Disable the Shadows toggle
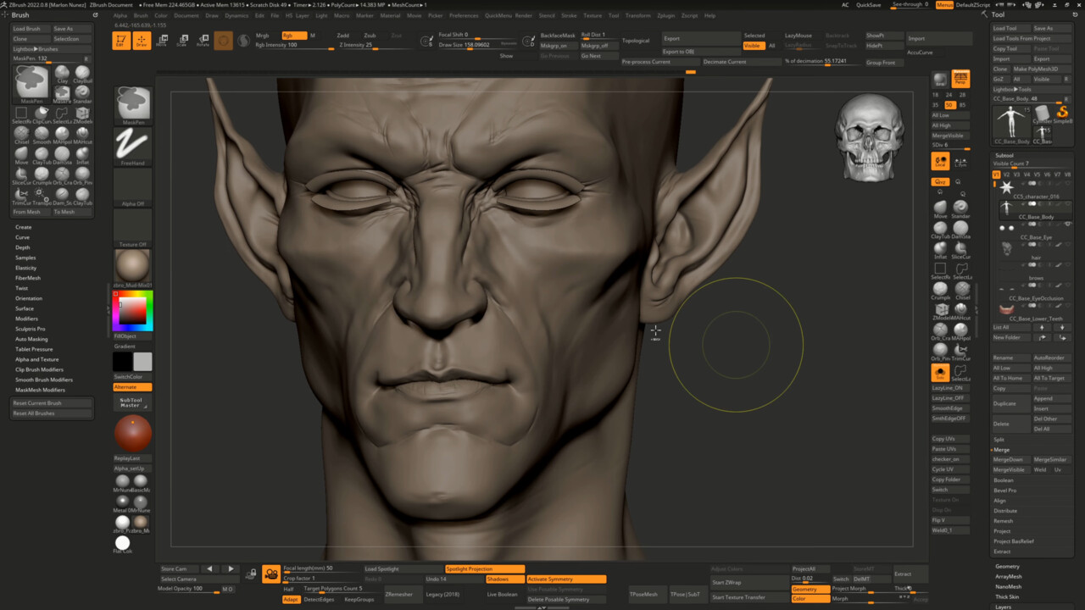 coord(504,579)
